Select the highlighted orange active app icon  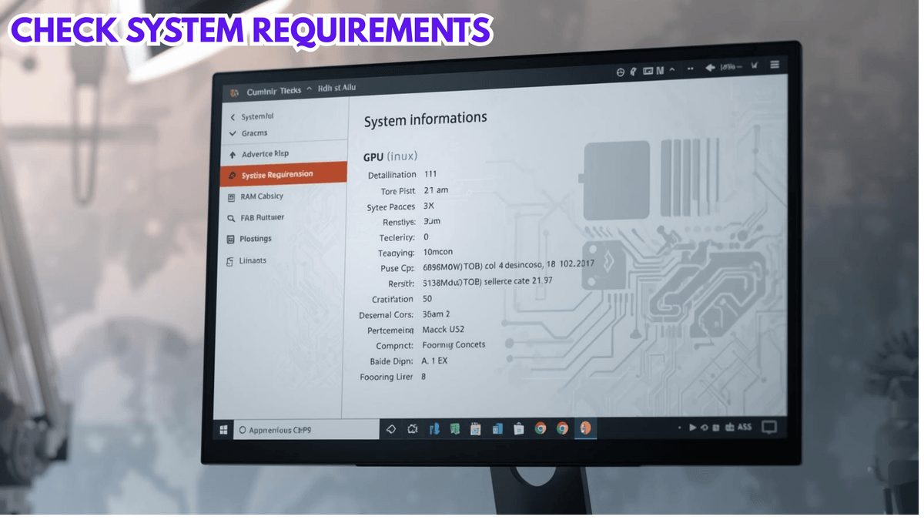tap(586, 428)
